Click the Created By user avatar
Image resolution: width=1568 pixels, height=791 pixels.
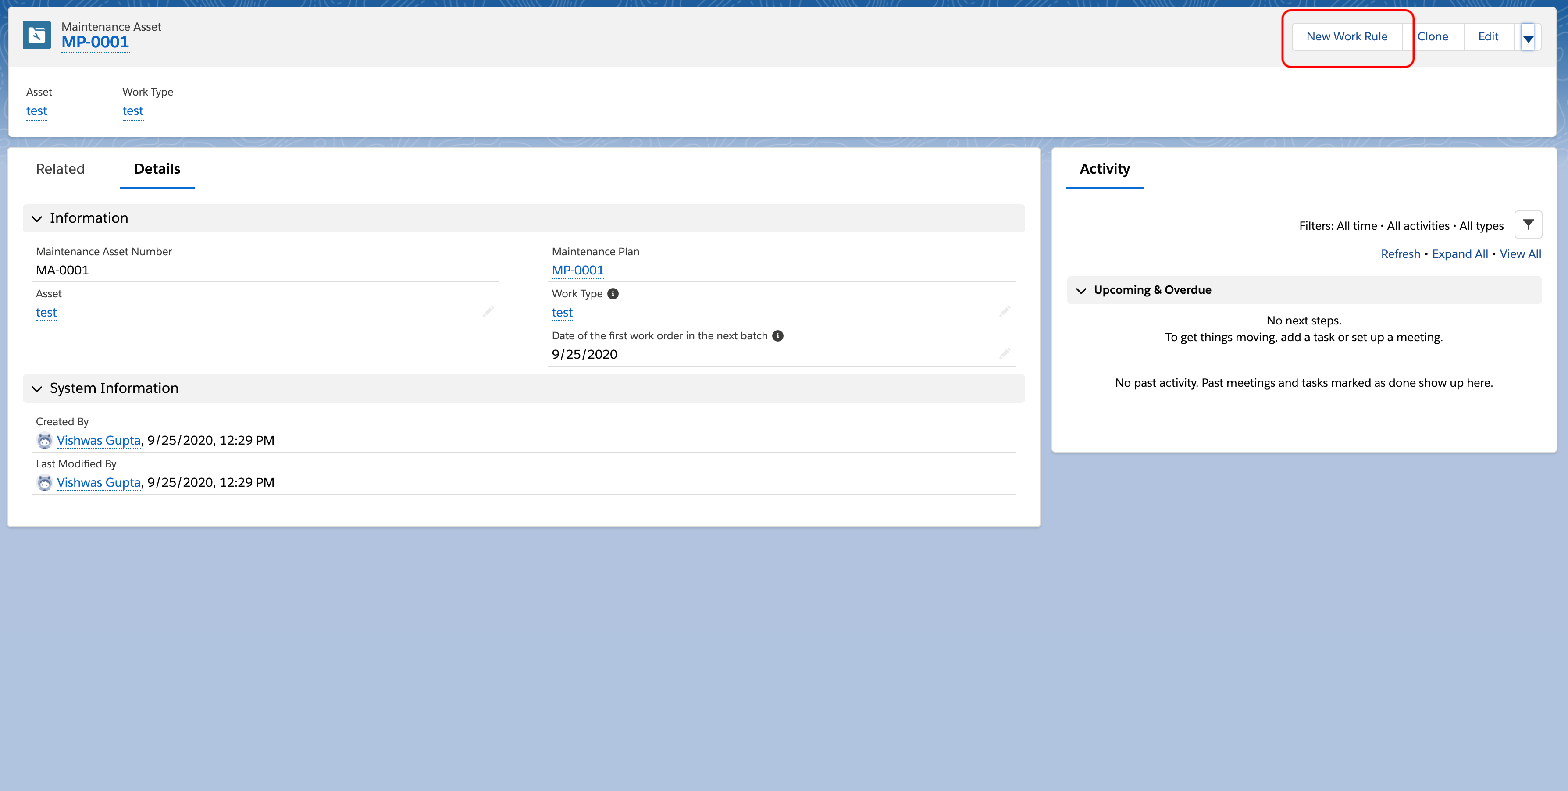(44, 440)
